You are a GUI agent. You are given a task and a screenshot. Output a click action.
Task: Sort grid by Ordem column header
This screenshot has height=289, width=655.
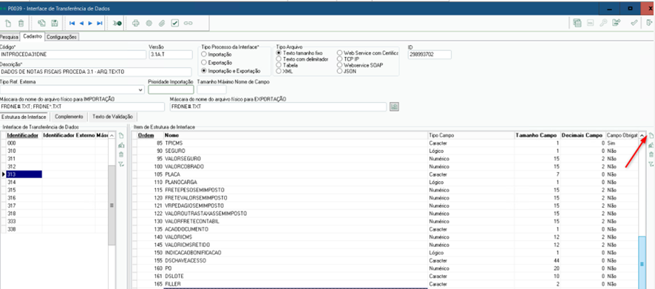click(x=147, y=136)
